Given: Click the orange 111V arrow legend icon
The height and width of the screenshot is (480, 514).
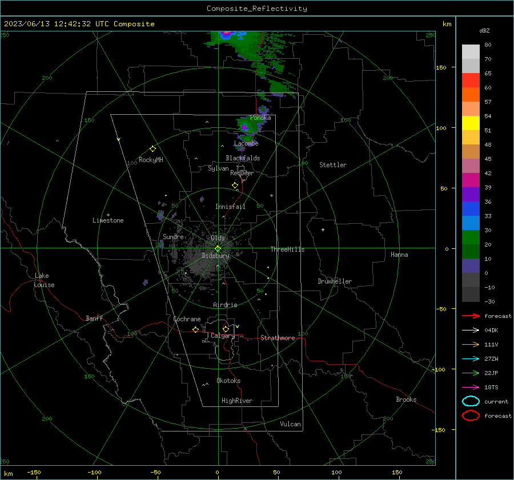Looking at the screenshot, I should click(471, 344).
